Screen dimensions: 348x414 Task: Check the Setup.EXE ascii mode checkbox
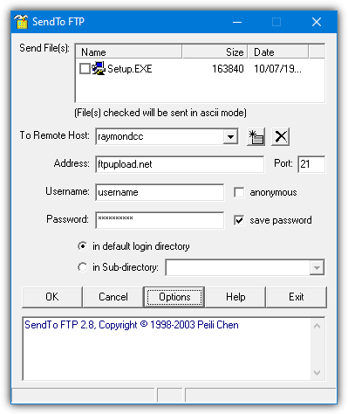coord(85,69)
